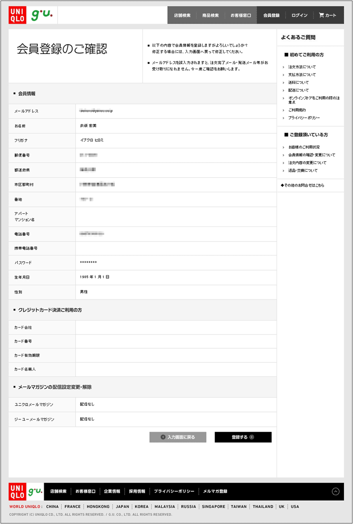Screen dimensions: 353x524
Task: Open ログイン in the top navigation
Action: [x=300, y=15]
